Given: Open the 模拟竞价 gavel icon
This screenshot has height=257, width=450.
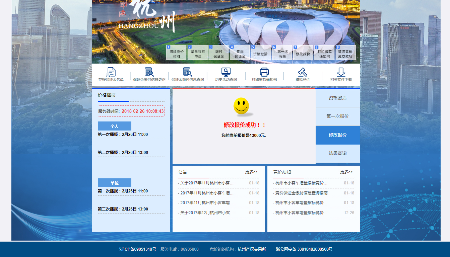Looking at the screenshot, I should click(303, 72).
